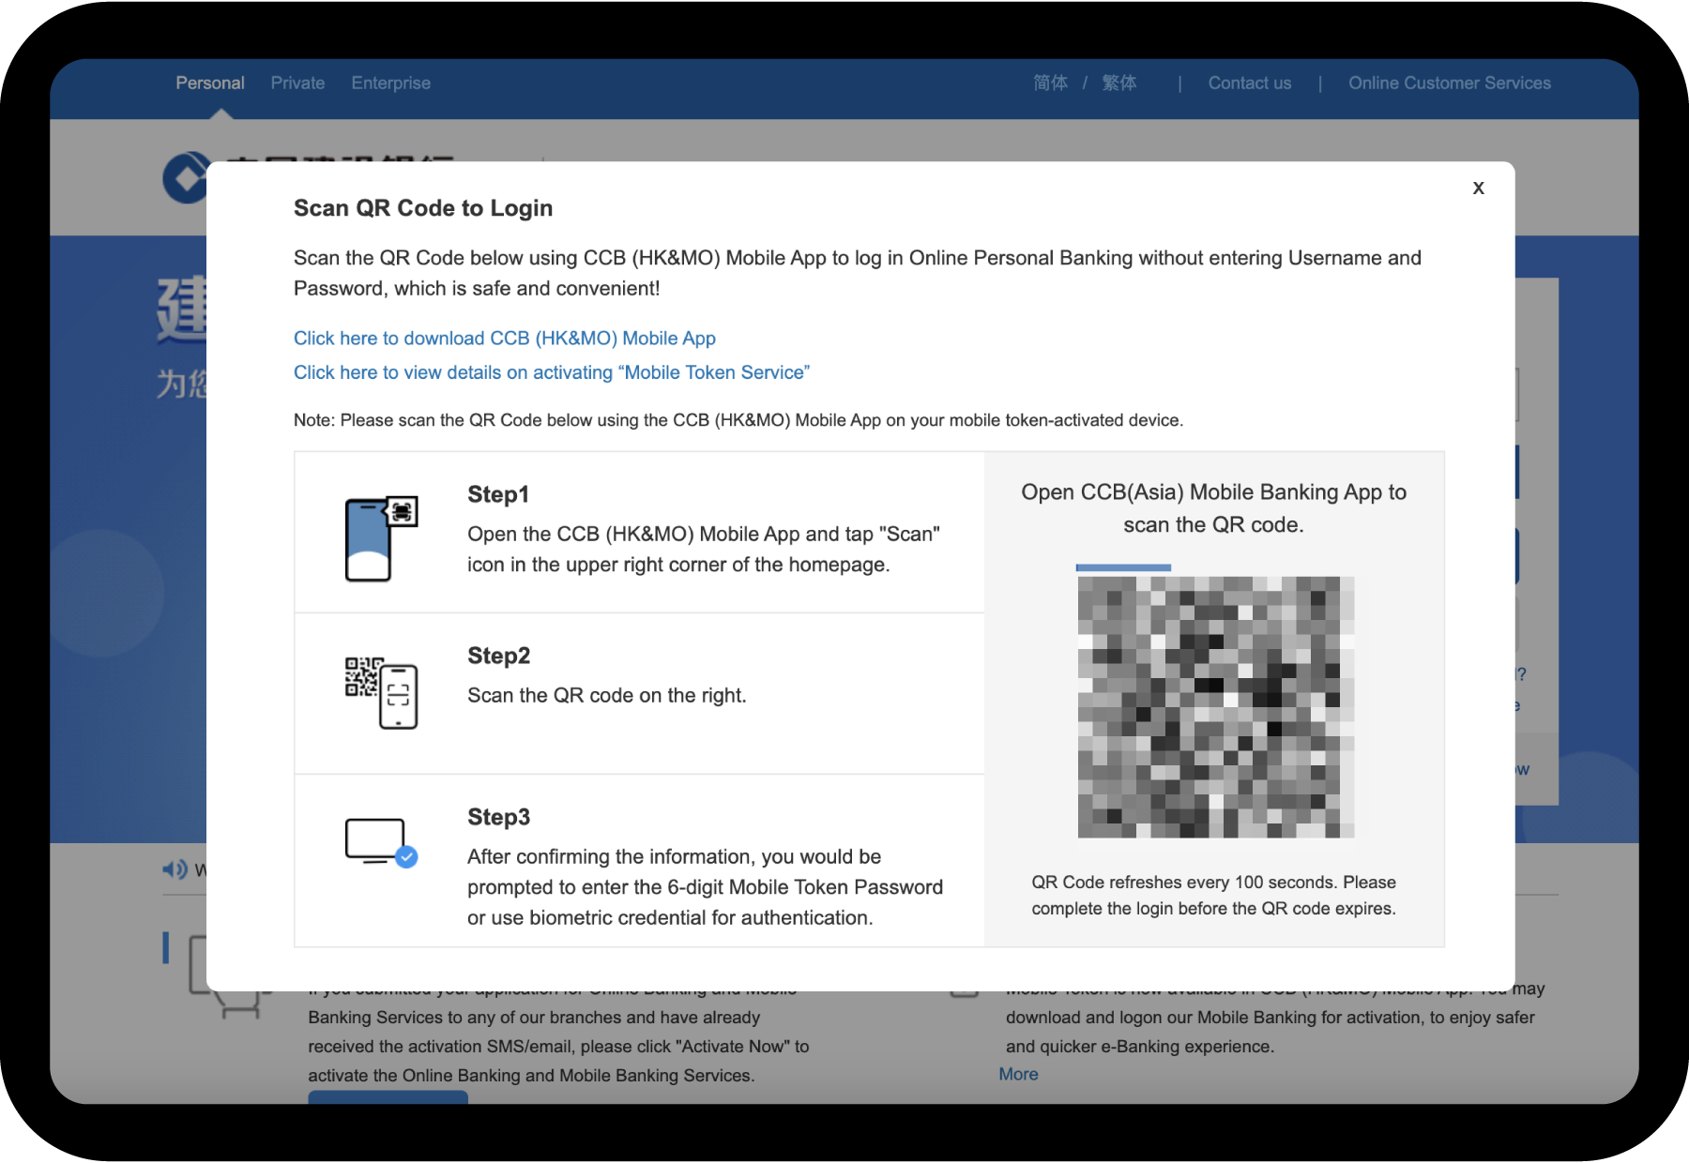Screen dimensions: 1689x1163
Task: Click the Step1 phone scan icon
Action: [381, 538]
